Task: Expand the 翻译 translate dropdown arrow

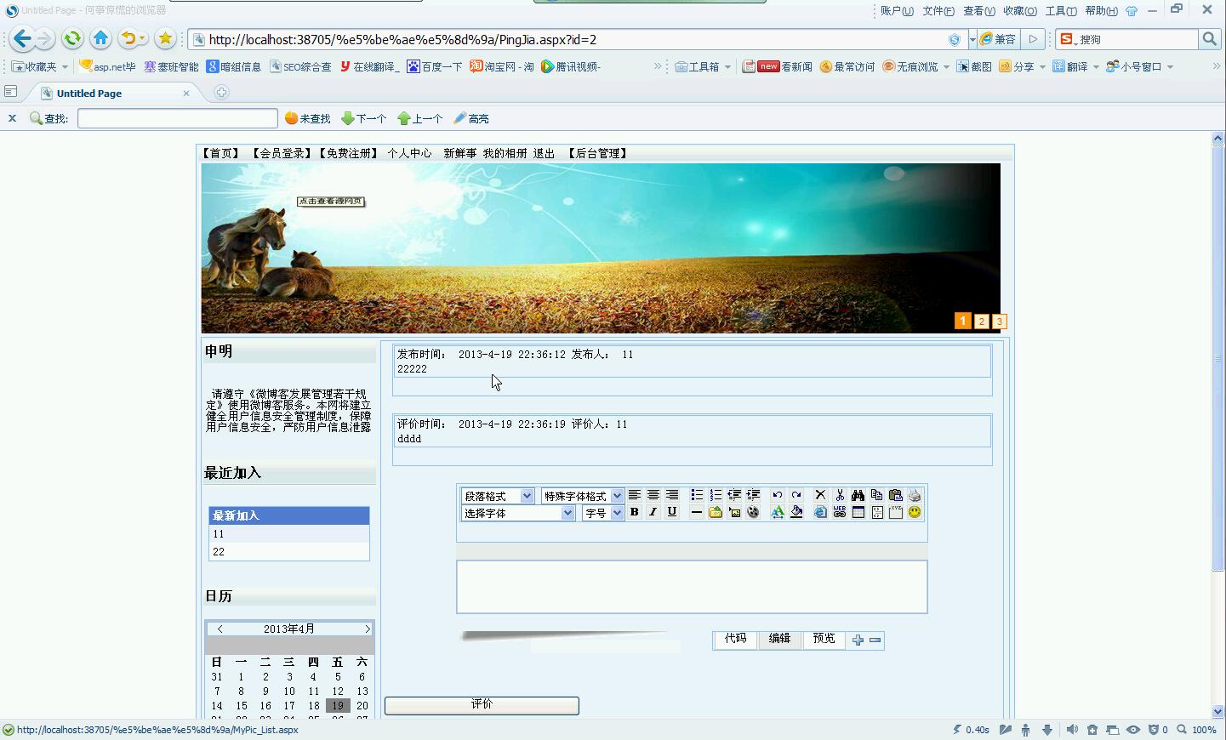Action: [1096, 67]
